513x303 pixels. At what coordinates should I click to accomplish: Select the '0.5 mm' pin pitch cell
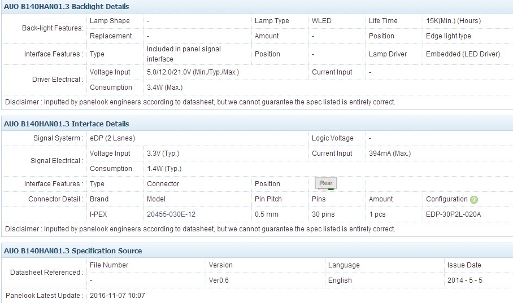(x=267, y=214)
